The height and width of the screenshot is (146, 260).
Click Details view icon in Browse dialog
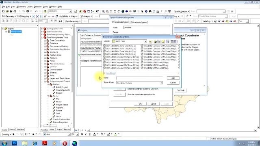pyautogui.click(x=171, y=41)
